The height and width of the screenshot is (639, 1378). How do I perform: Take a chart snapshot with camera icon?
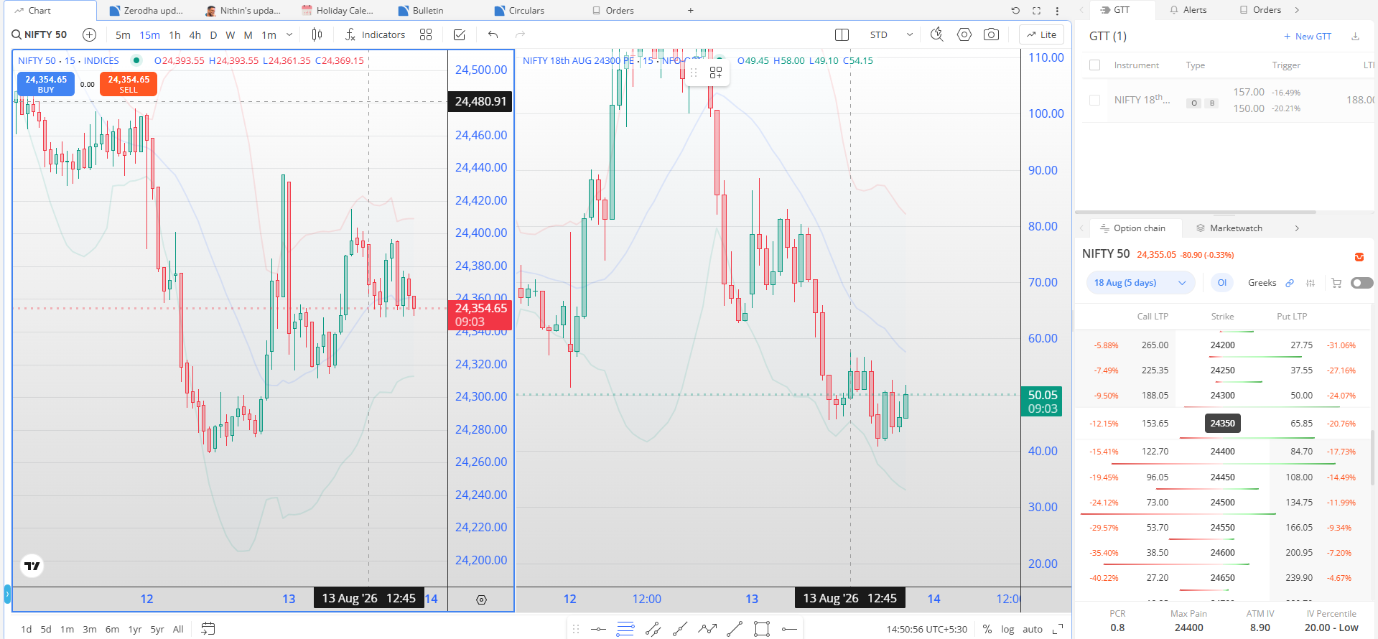991,34
